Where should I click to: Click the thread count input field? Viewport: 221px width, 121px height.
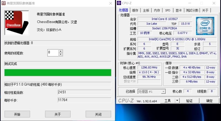pos(53,53)
